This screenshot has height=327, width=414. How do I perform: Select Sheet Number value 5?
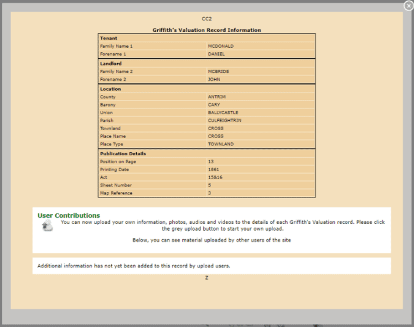pyautogui.click(x=209, y=185)
